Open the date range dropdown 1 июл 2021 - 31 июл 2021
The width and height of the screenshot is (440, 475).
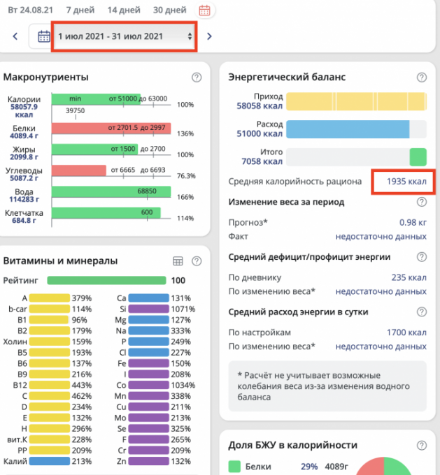pyautogui.click(x=125, y=36)
